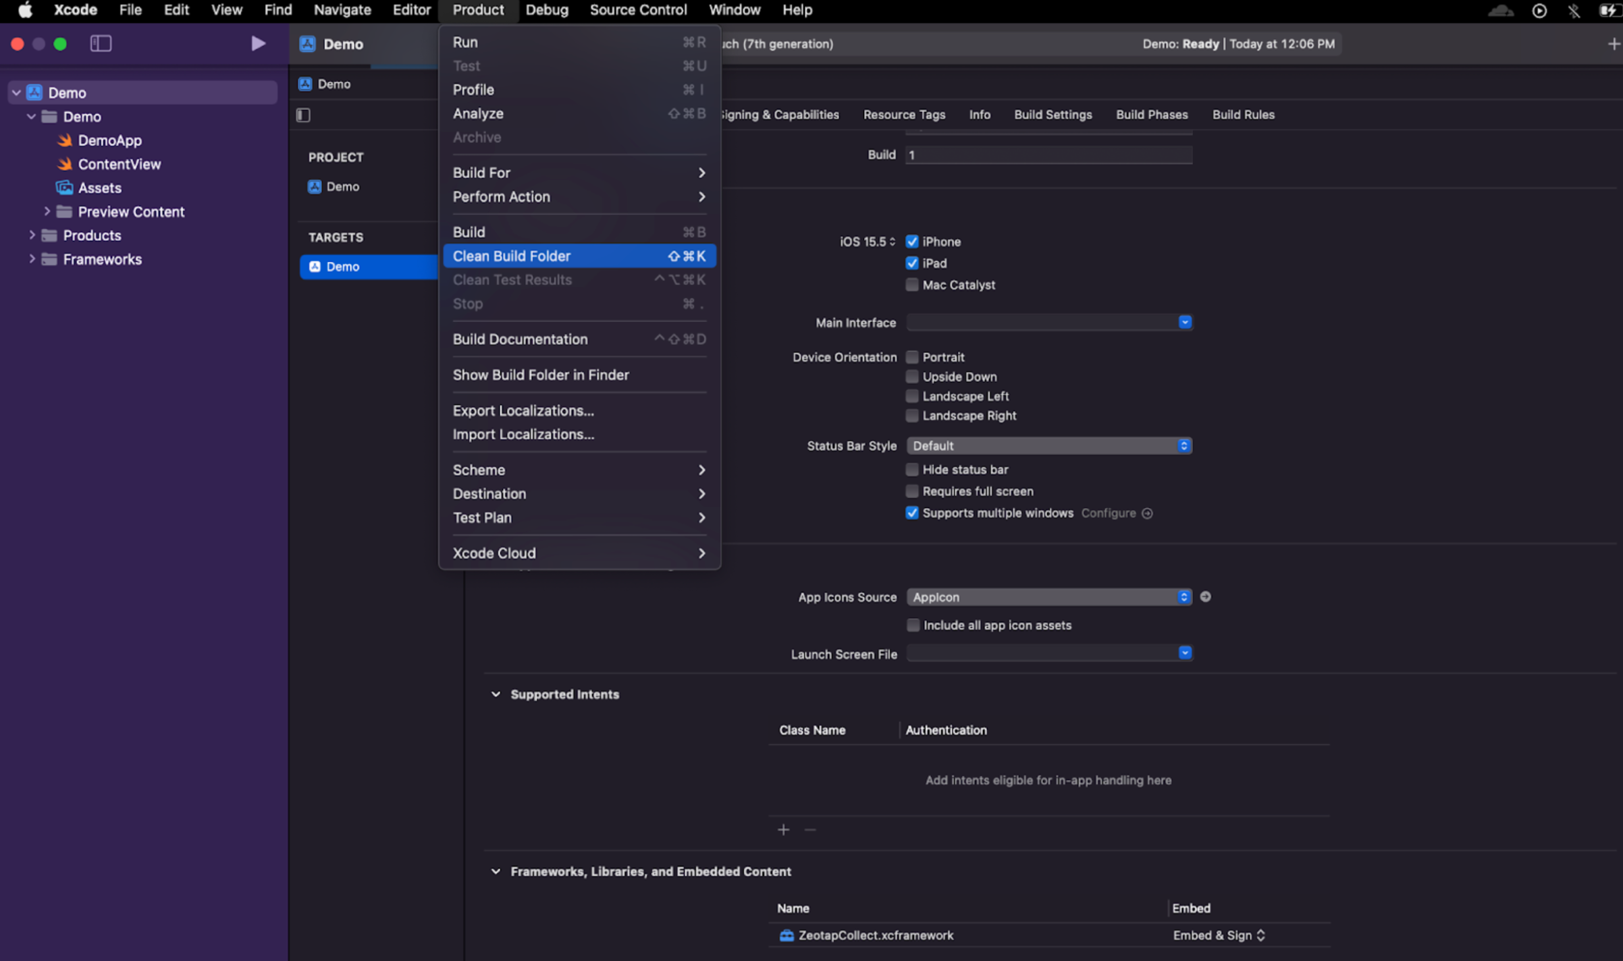Enable the Mac Catalyst checkbox
This screenshot has height=961, width=1623.
pyautogui.click(x=912, y=285)
